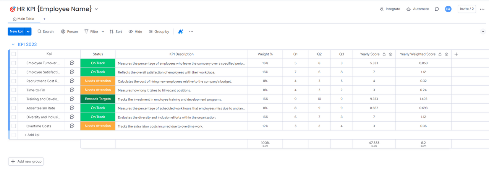
Task: Open board options three-dot menu at top right
Action: coord(482,9)
